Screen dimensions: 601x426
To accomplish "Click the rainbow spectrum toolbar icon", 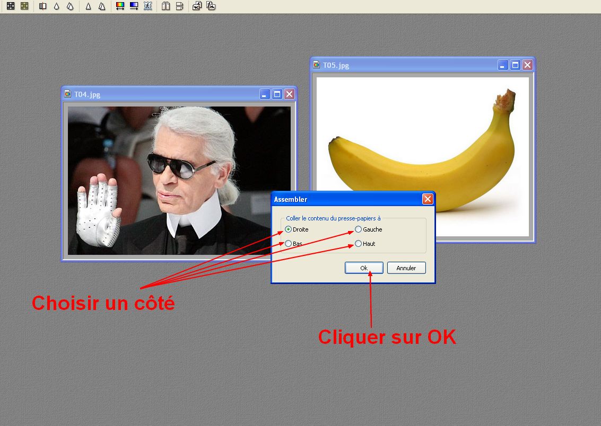I will point(120,6).
